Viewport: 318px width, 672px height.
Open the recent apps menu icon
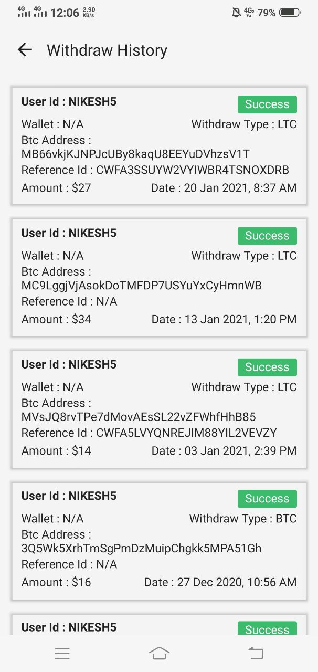point(62,653)
